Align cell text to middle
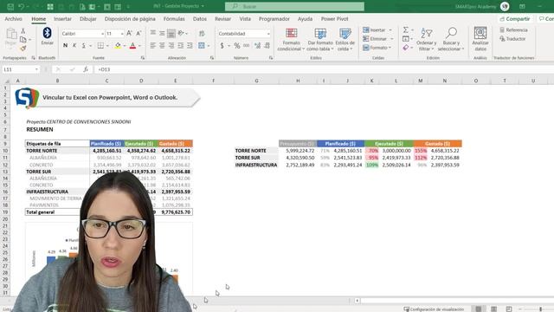This screenshot has height=312, width=554. pyautogui.click(x=162, y=33)
